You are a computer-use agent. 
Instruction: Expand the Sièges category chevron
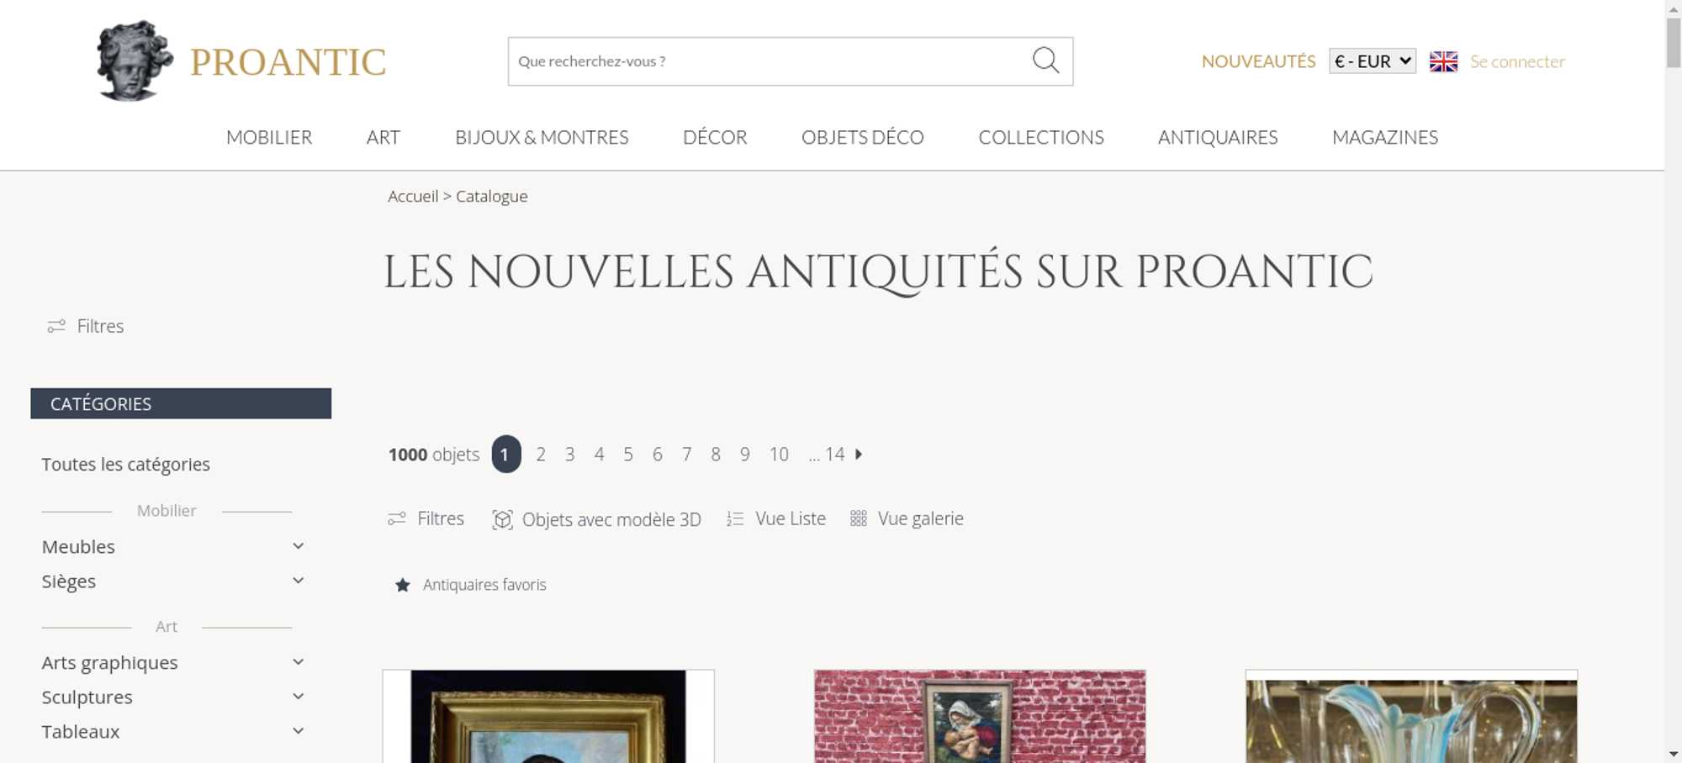[298, 581]
